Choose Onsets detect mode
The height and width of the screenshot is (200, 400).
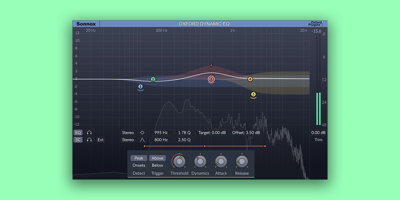click(x=139, y=165)
